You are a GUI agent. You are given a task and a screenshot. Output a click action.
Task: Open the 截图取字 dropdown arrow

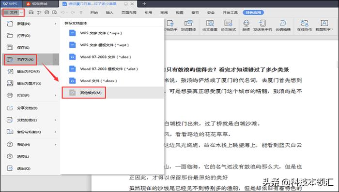point(332,29)
